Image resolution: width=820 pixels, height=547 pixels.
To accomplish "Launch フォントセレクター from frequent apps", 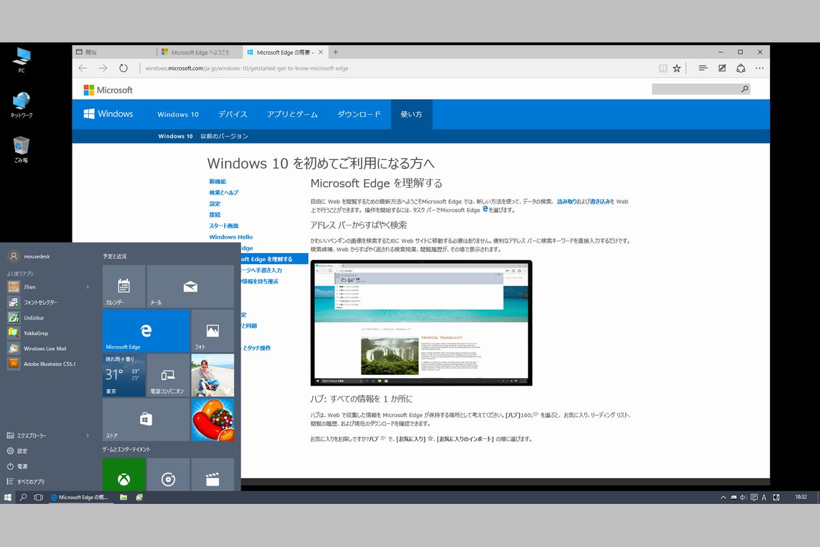I will [x=48, y=302].
